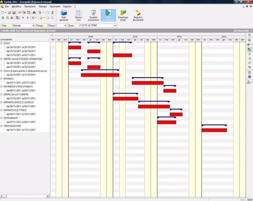Open the Operazioni menu

[x=30, y=6]
